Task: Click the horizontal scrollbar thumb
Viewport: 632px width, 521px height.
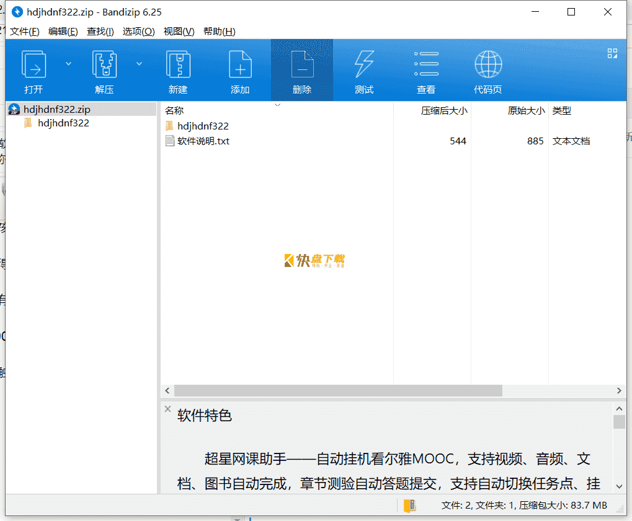Action: point(338,390)
